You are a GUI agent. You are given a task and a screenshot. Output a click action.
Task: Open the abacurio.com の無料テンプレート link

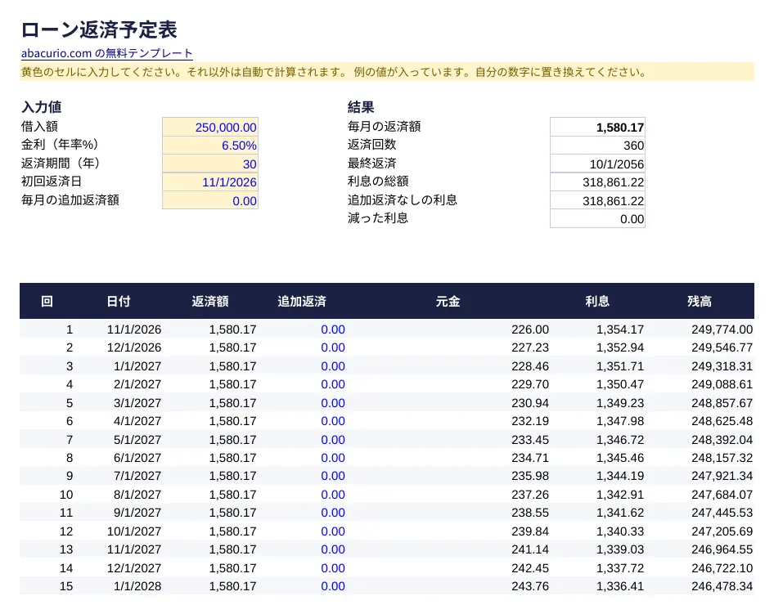pos(106,53)
